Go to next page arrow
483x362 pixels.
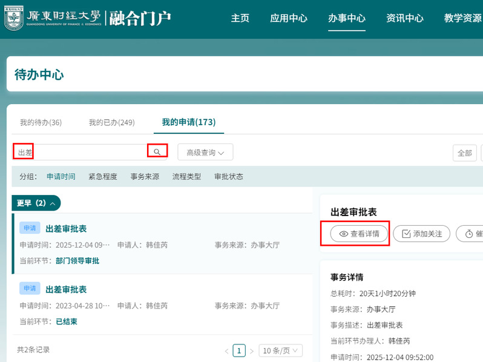[x=252, y=351]
